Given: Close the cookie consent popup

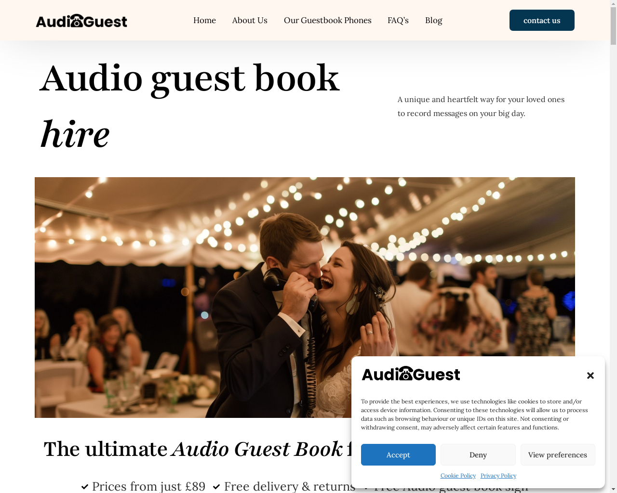Looking at the screenshot, I should click(590, 376).
